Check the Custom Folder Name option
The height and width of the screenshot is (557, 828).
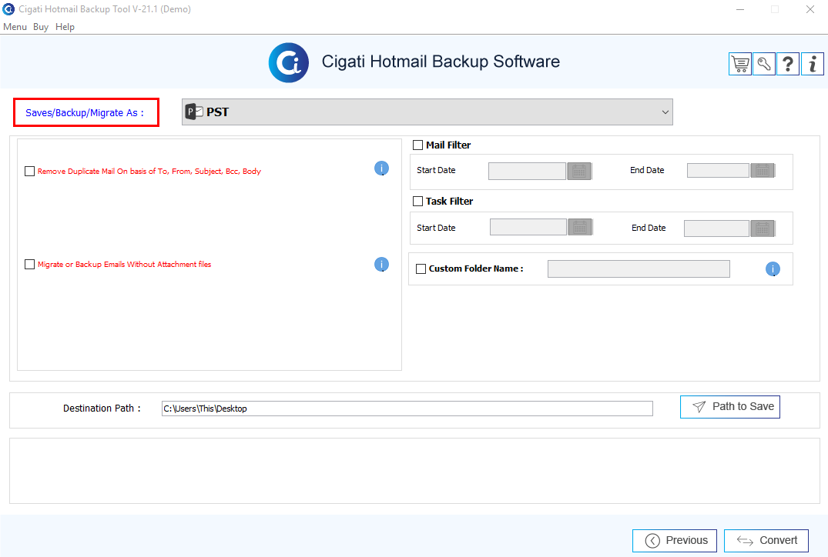click(421, 268)
